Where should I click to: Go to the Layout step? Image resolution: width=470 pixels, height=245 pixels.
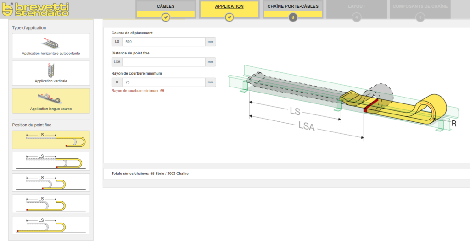pos(356,7)
